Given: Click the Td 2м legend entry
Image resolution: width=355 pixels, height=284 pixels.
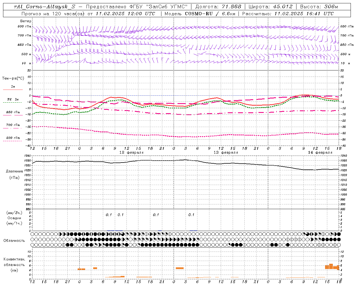Looking at the screenshot, I should pos(13,99).
